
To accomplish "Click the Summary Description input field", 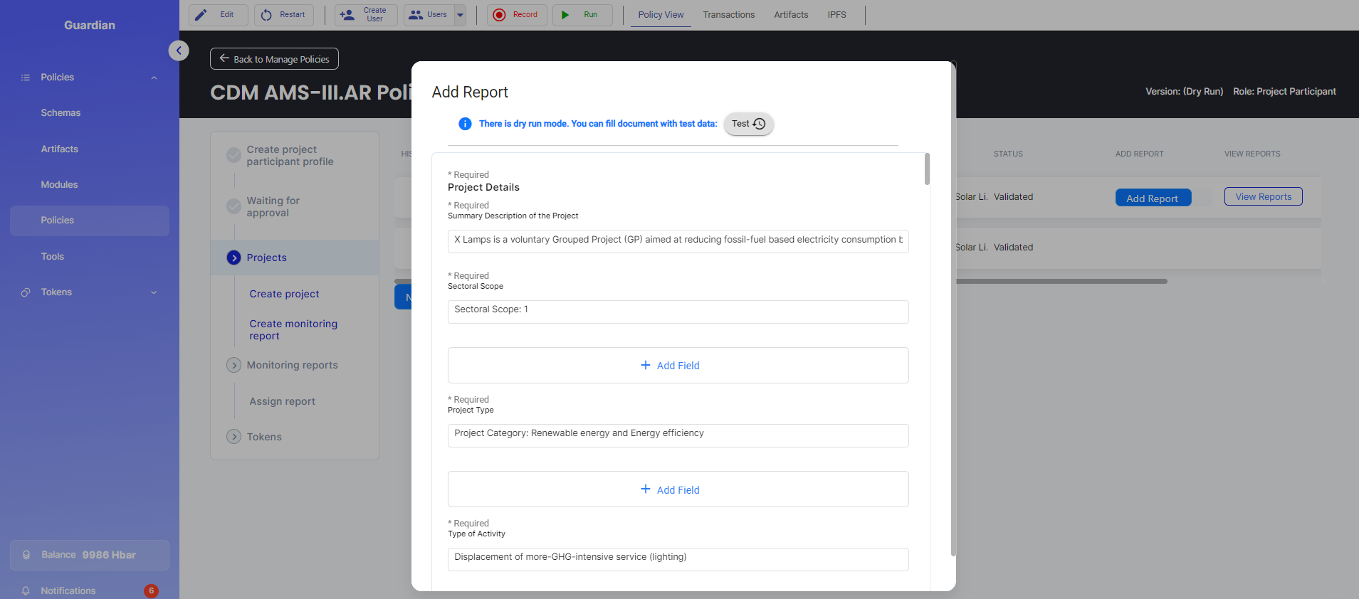I will 678,240.
